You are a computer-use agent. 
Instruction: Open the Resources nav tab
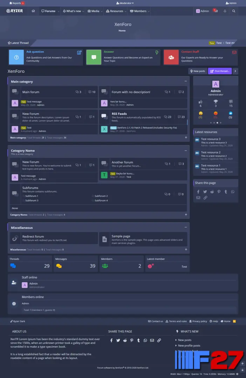click(x=115, y=11)
